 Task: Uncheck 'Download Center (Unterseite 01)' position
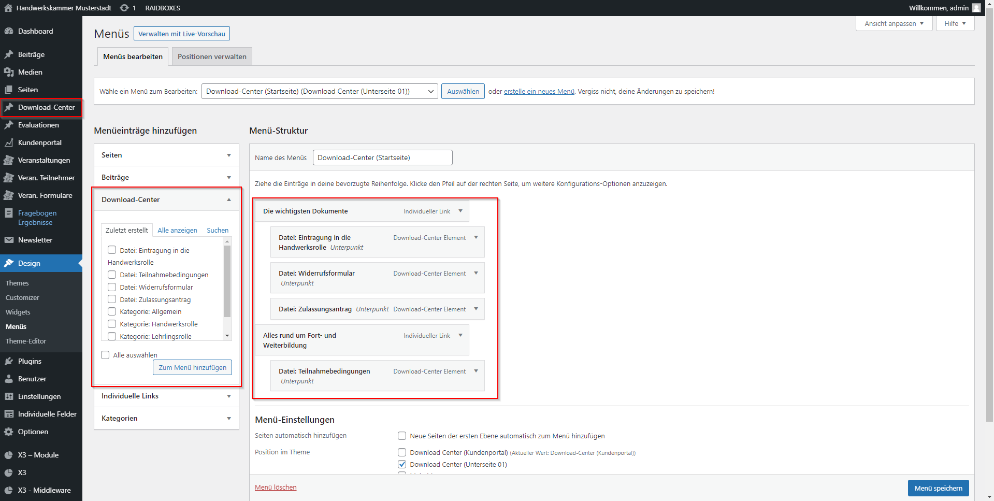[402, 464]
